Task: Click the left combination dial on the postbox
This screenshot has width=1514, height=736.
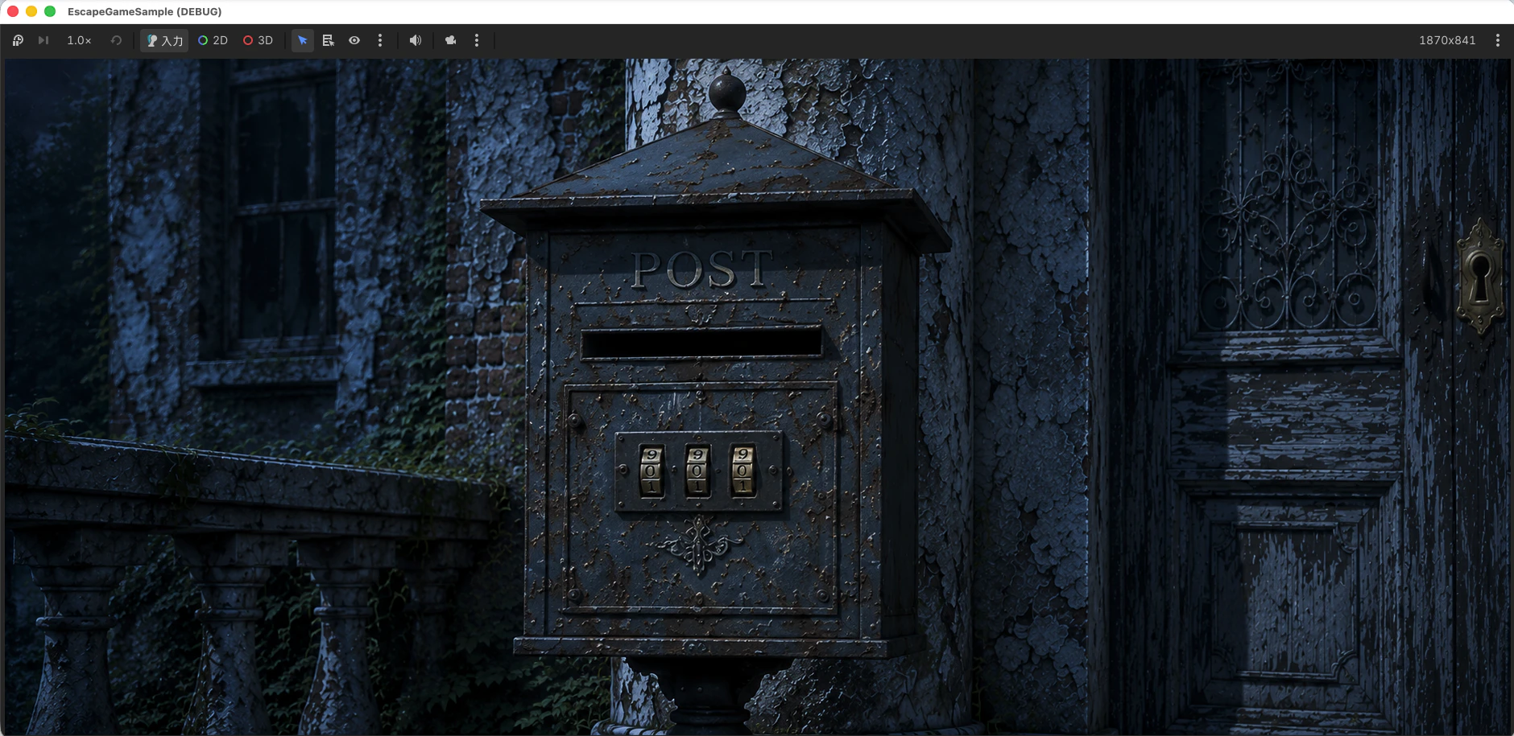Action: click(652, 471)
